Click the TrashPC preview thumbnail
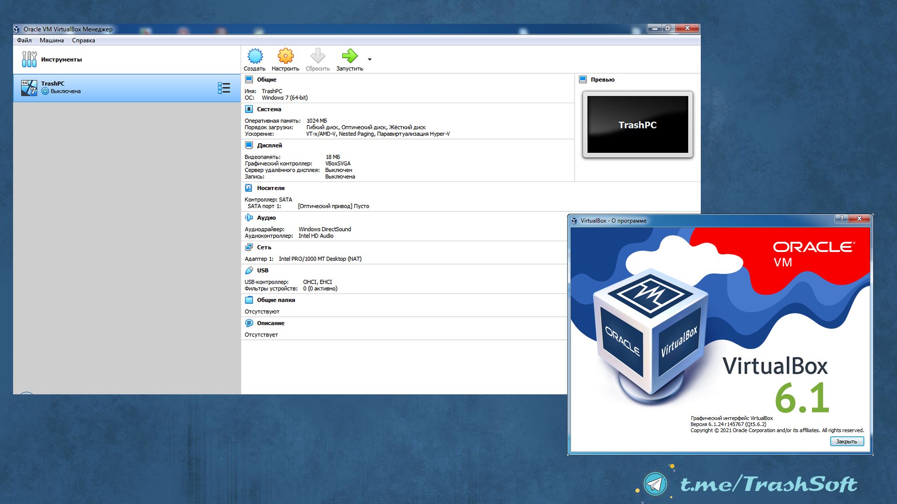Viewport: 897px width, 504px height. point(637,125)
